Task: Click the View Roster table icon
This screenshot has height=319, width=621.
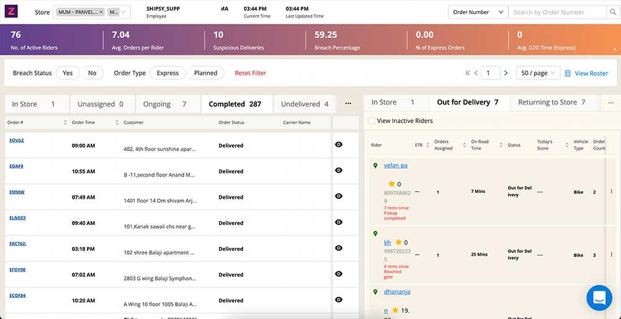Action: coord(568,74)
